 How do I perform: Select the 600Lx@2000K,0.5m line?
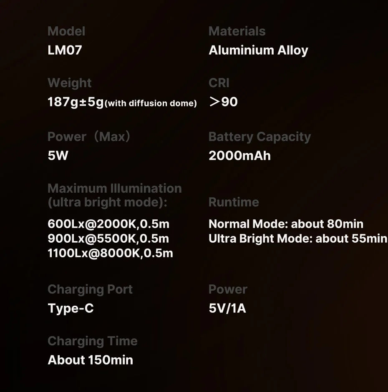(x=108, y=224)
